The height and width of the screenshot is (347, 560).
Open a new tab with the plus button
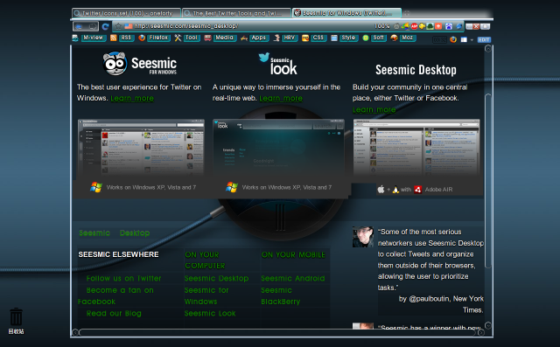coord(407,13)
